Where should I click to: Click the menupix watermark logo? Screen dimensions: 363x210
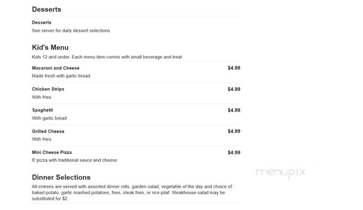(280, 173)
